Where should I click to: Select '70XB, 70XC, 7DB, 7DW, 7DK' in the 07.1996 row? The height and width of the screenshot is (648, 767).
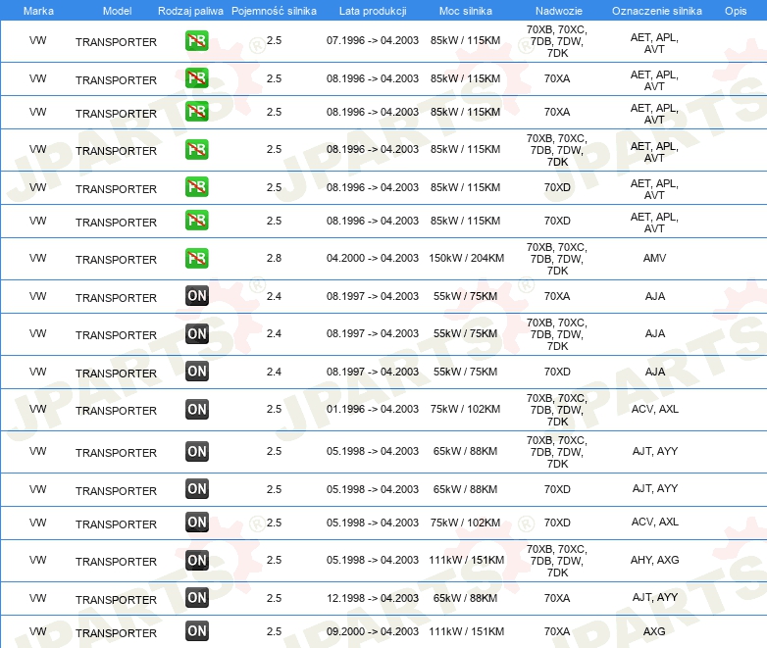pos(557,41)
